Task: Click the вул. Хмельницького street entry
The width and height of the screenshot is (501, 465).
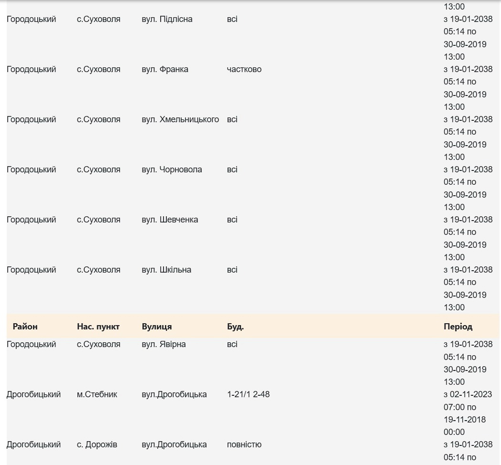Action: 180,119
